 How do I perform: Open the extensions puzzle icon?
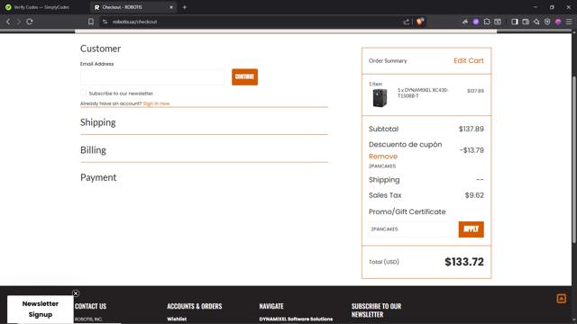pos(487,22)
